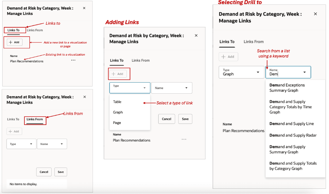The height and width of the screenshot is (194, 329).
Task: Select the Links From tab in the top-left dialog
Action: tap(35, 30)
